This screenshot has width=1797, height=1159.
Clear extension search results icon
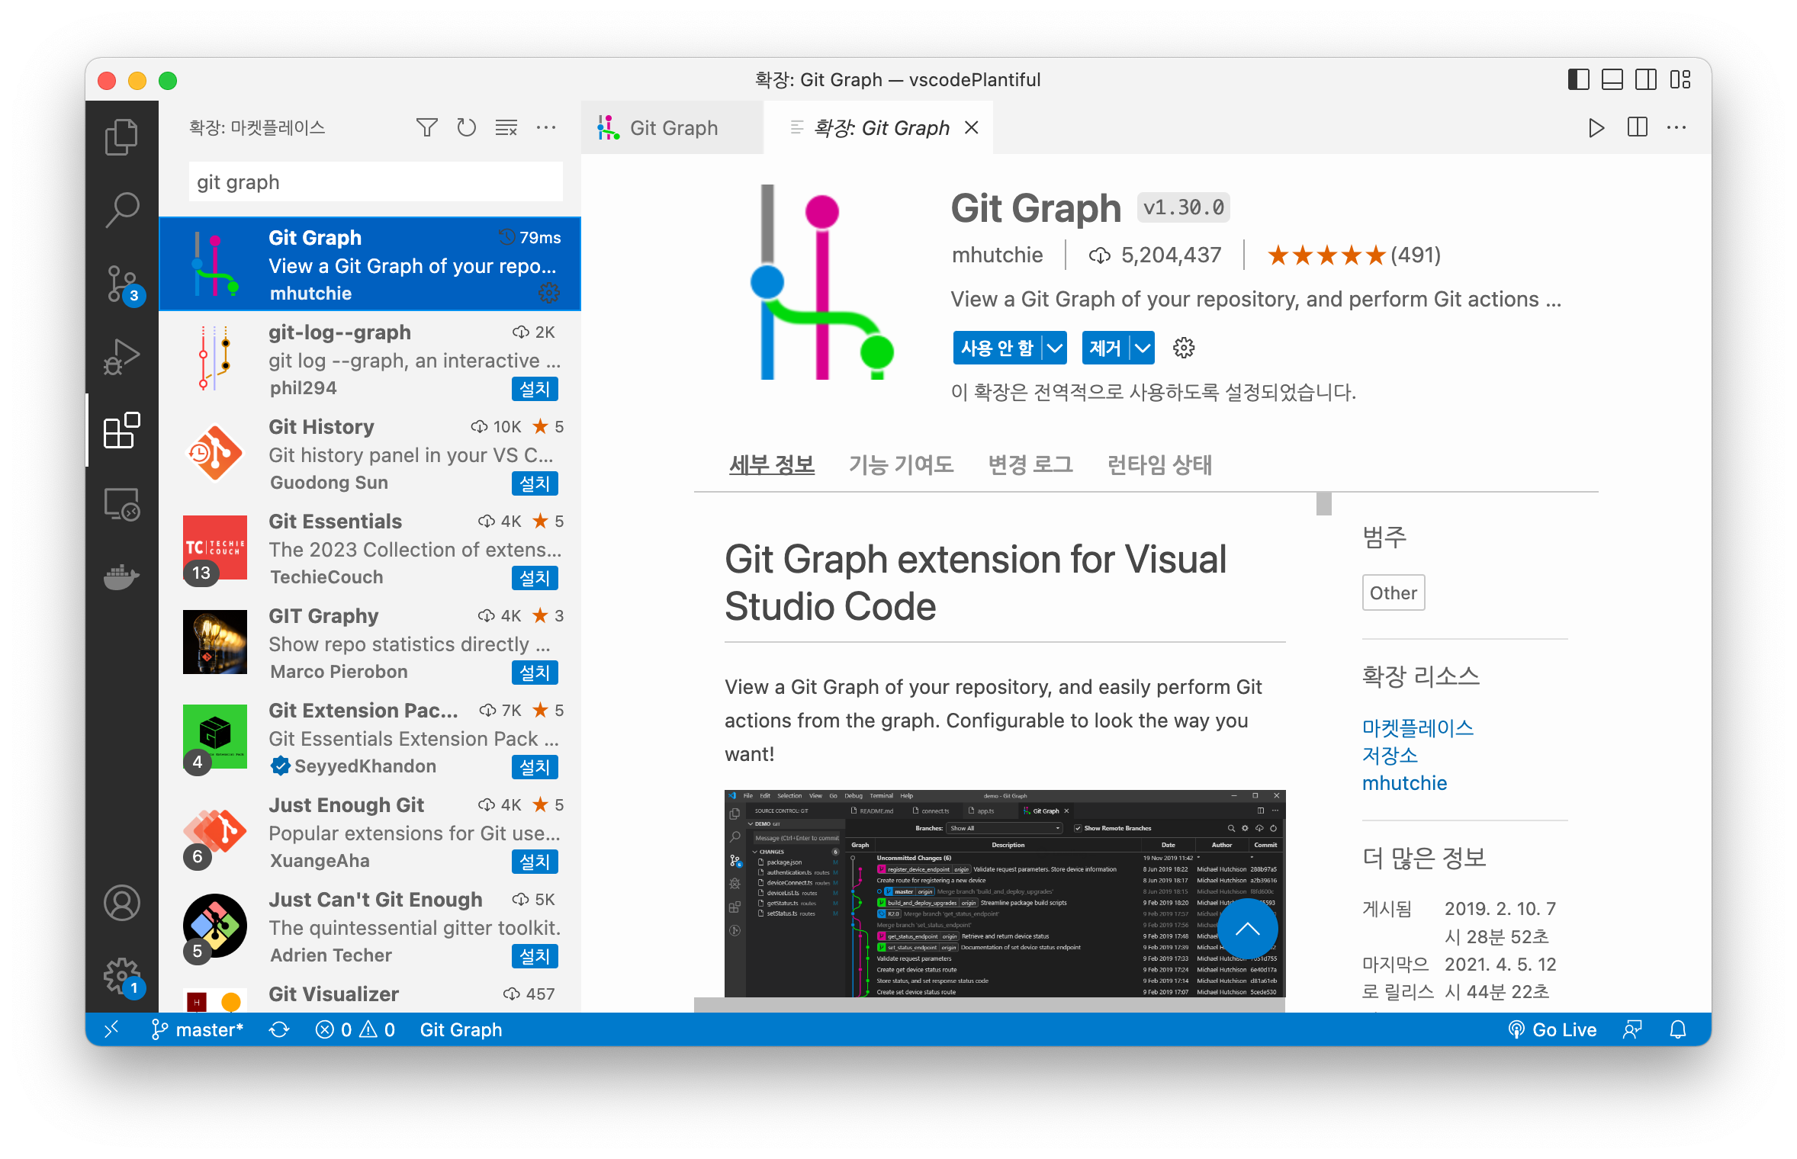tap(506, 127)
